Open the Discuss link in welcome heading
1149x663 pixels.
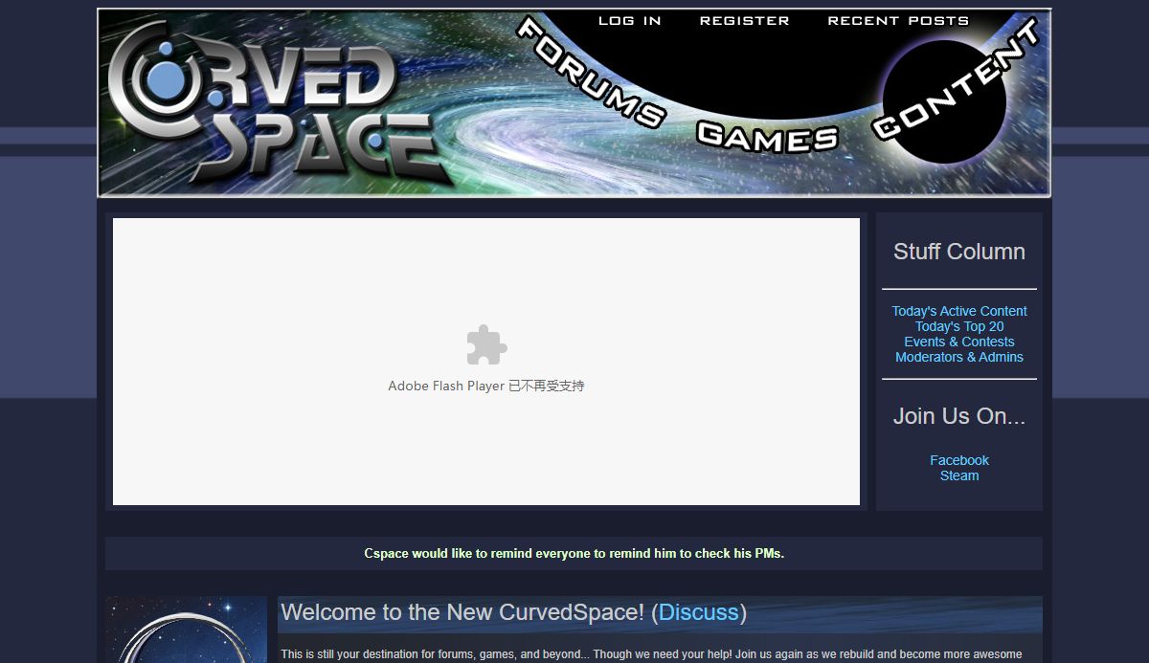click(x=698, y=612)
